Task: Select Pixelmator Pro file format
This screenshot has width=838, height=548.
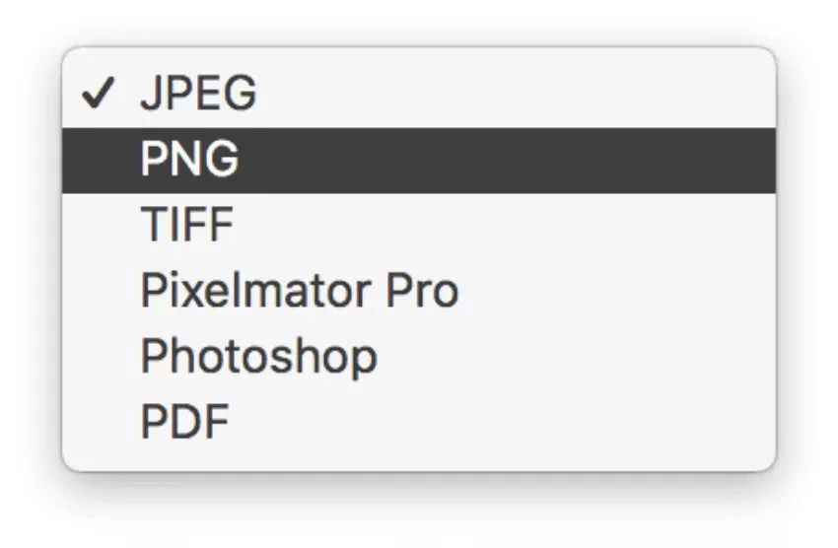Action: click(x=419, y=291)
